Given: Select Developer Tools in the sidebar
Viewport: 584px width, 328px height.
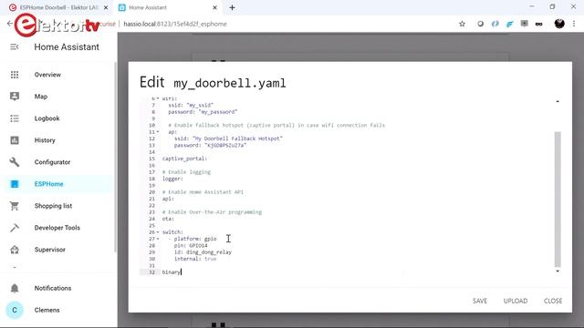Looking at the screenshot, I should pyautogui.click(x=57, y=228).
